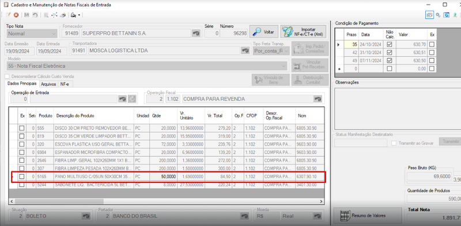Select row ESPANADOR MICROFIBRA COMPACTO
The width and height of the screenshot is (461, 226).
pos(167,152)
